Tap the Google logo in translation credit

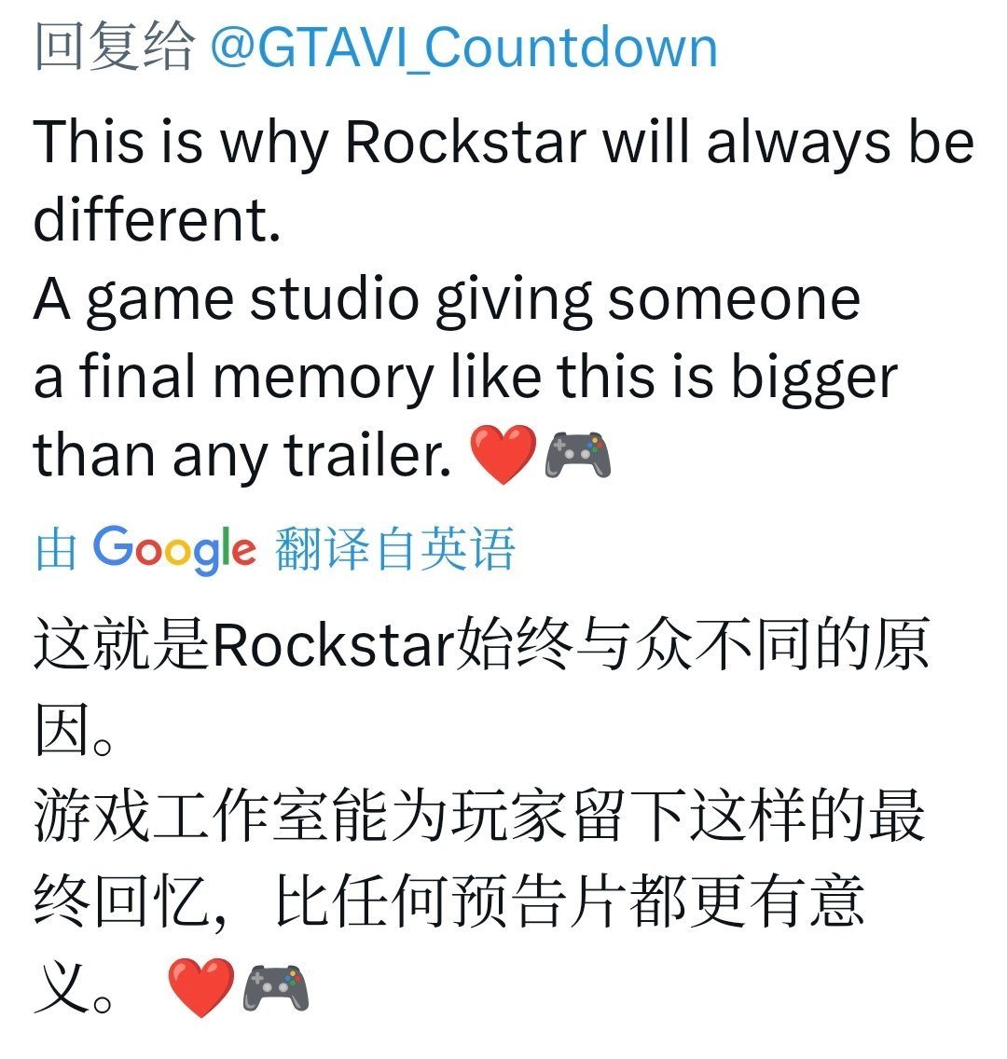coord(174,550)
